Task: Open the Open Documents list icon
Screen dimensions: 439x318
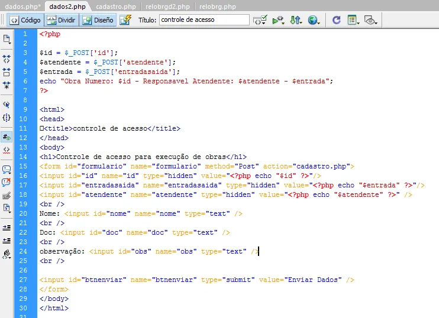Action: (7, 39)
